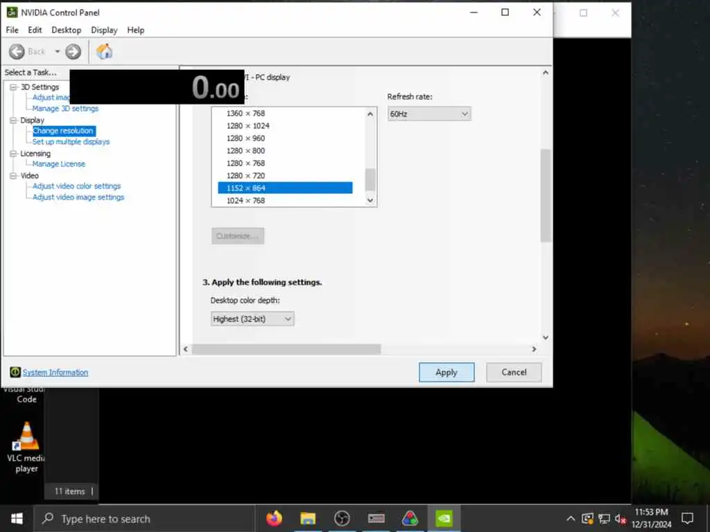
Task: Open the Back history dropdown arrow
Action: [58, 51]
